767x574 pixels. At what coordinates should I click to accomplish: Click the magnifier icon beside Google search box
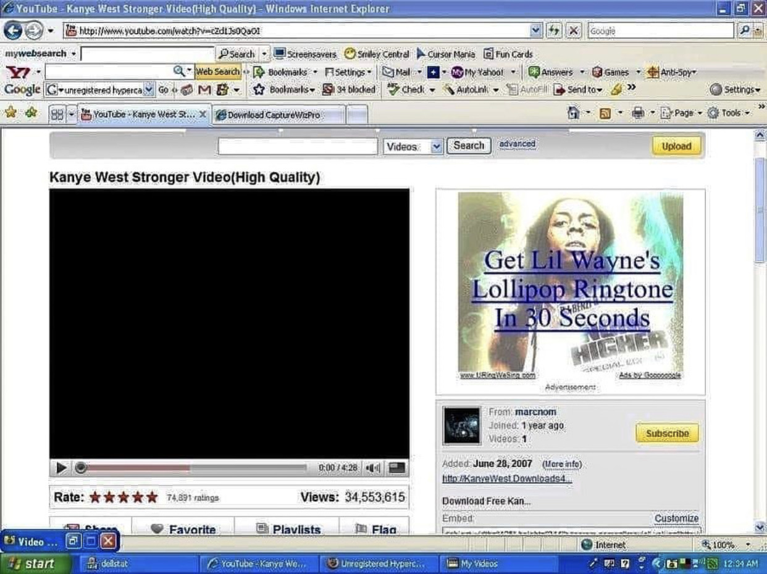[745, 30]
